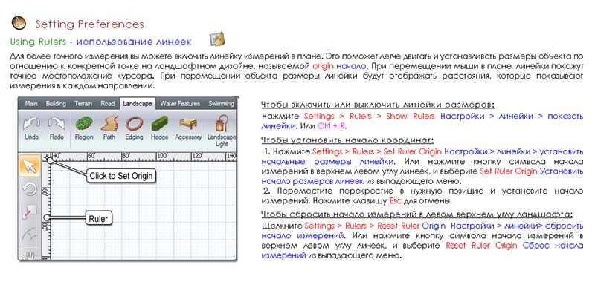Switch to the Main tab
Screen dimensions: 595x282
coord(31,103)
